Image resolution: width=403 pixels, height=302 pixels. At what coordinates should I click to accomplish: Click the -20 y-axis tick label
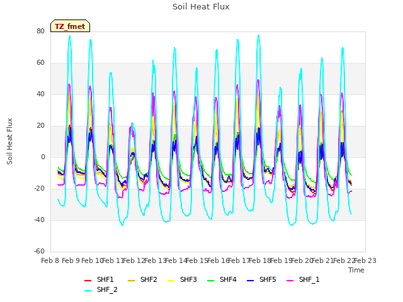39,189
